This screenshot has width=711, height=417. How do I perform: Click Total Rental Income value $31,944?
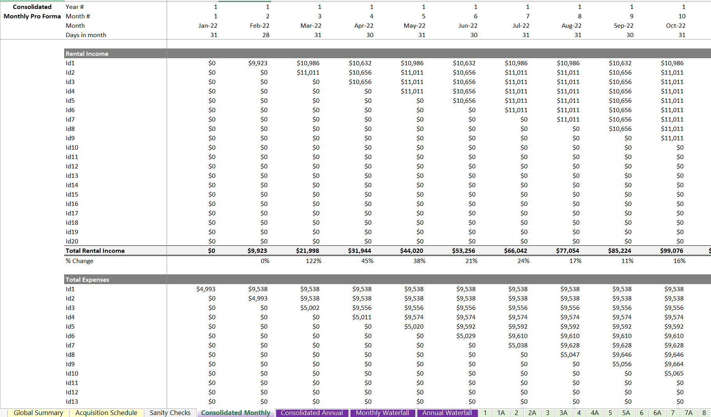coord(359,251)
